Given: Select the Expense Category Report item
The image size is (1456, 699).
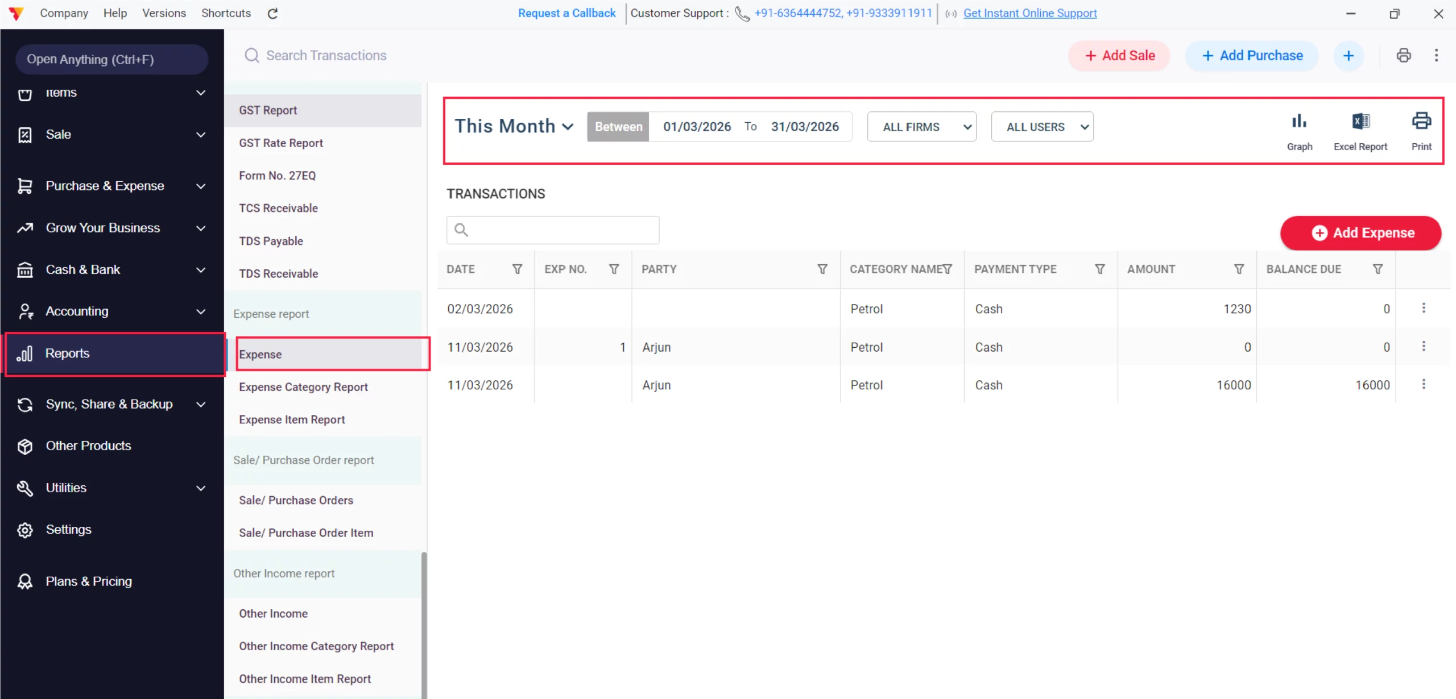Looking at the screenshot, I should [303, 387].
